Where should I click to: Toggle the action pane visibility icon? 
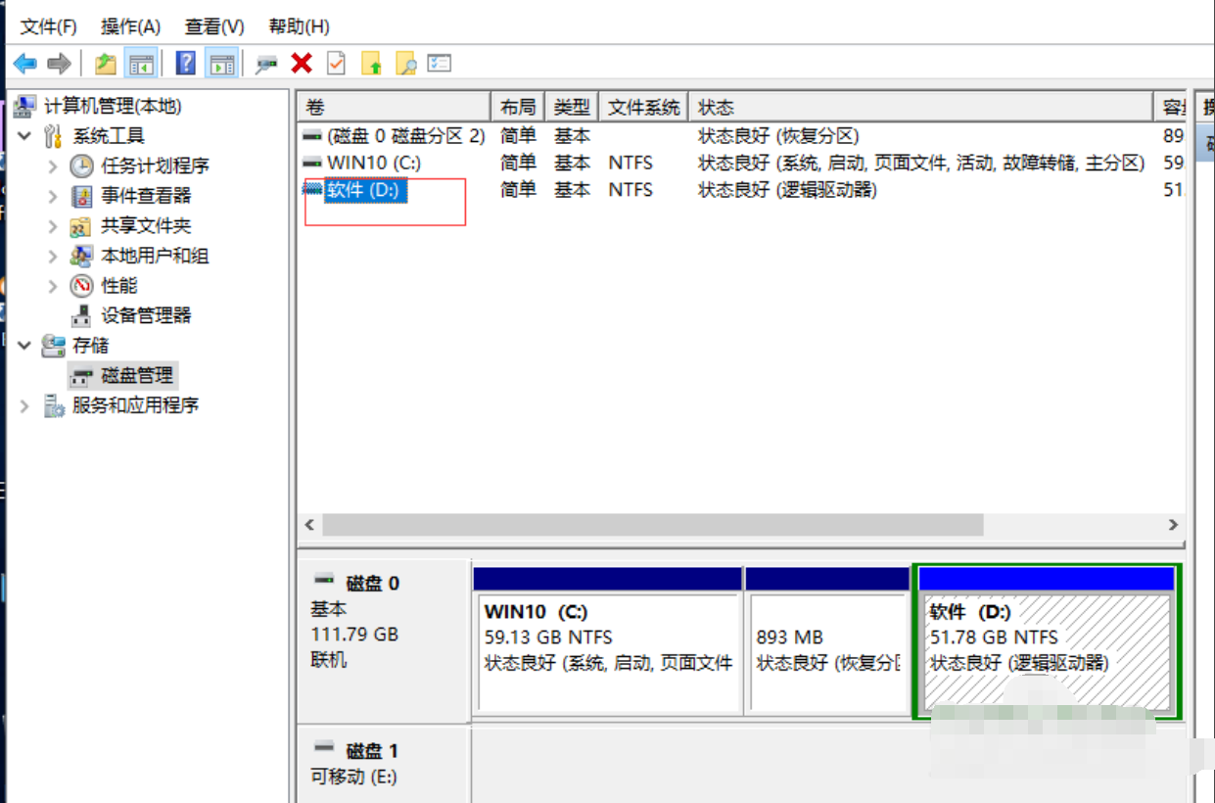point(220,63)
